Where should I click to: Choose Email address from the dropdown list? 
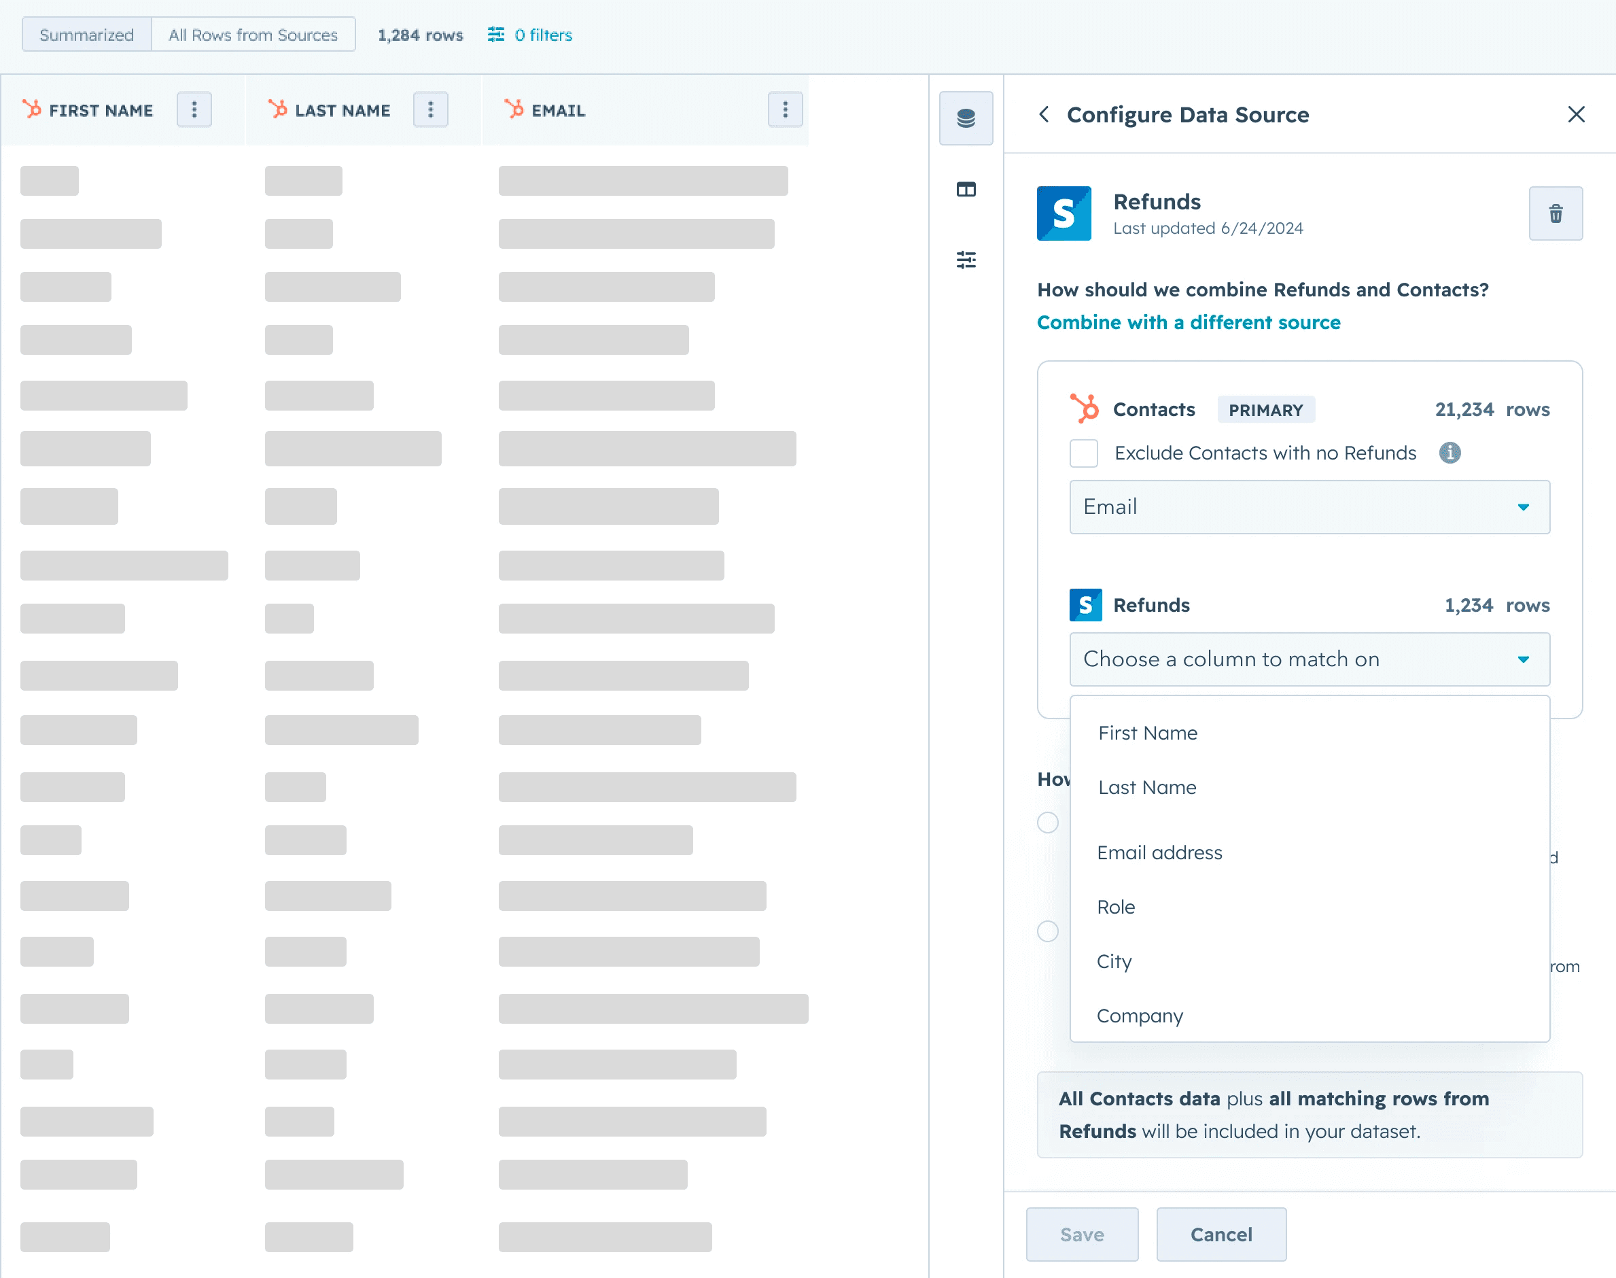(x=1159, y=852)
